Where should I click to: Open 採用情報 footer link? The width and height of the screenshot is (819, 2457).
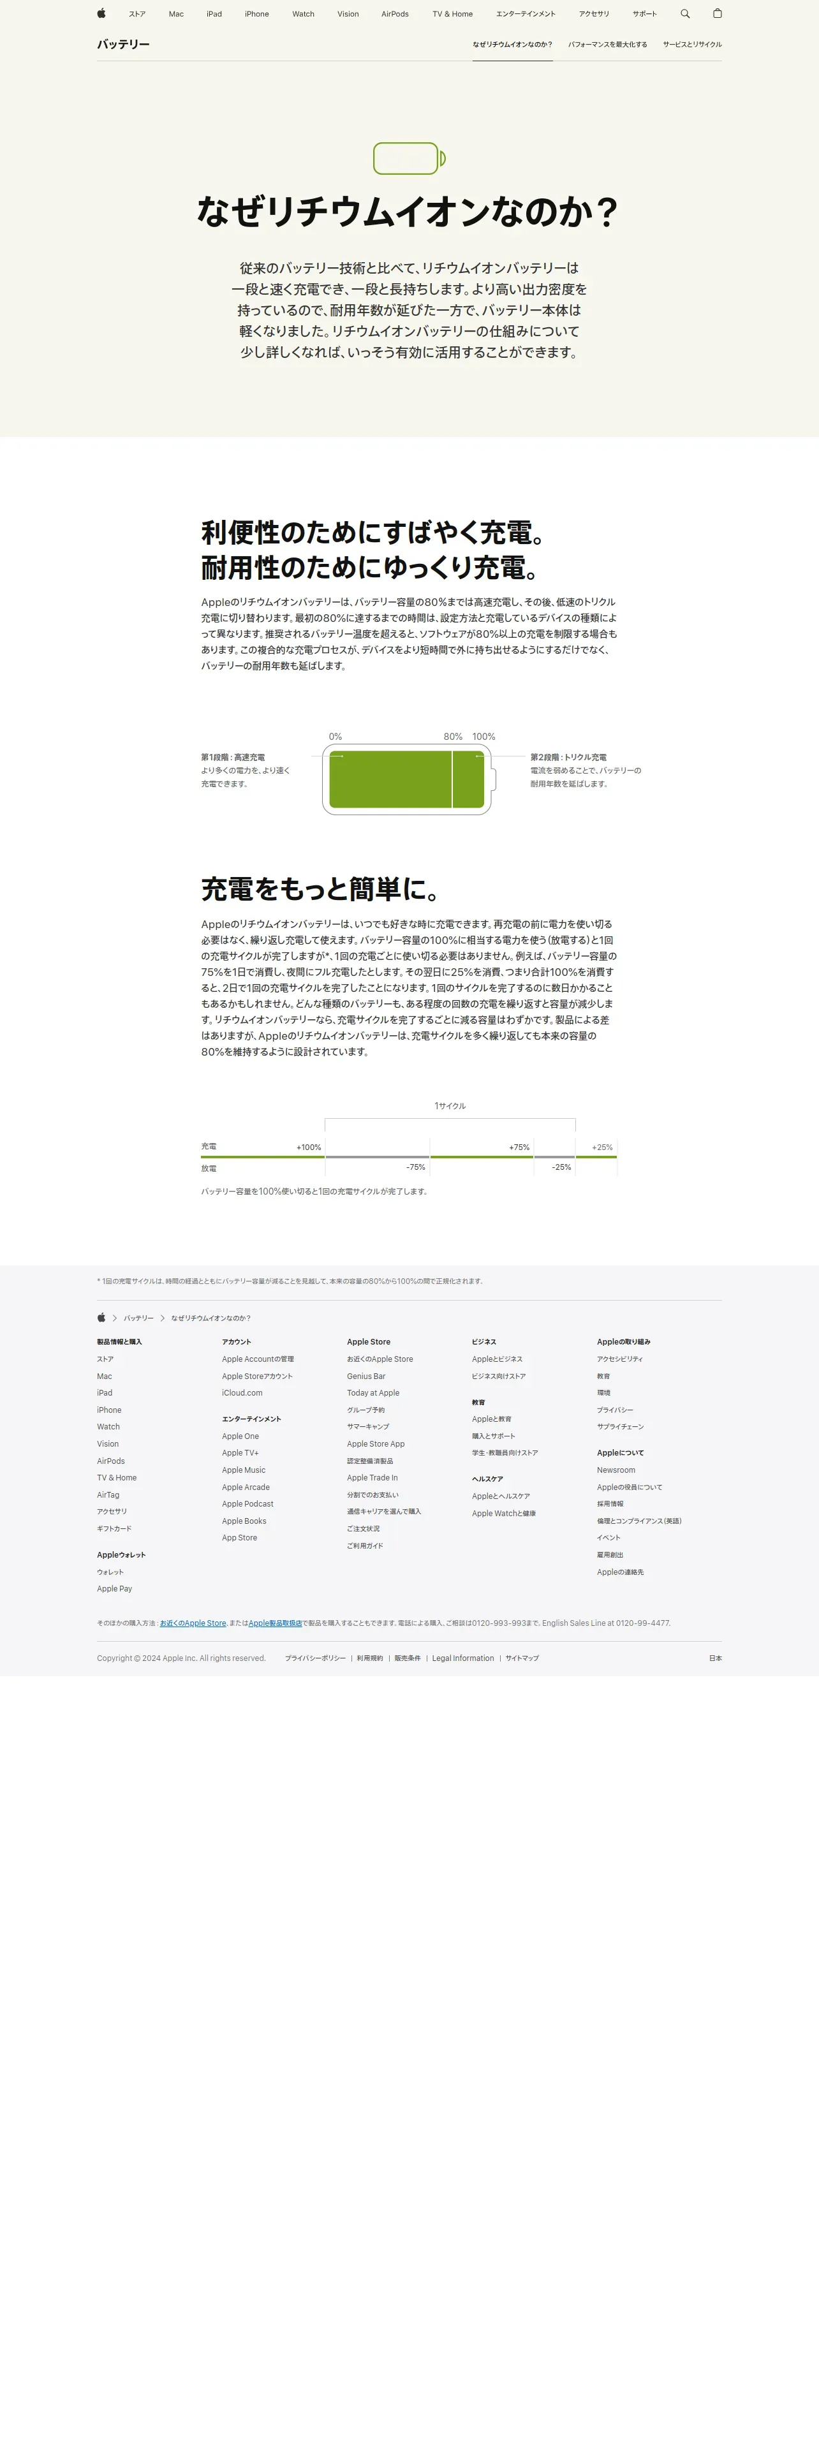pos(610,1504)
